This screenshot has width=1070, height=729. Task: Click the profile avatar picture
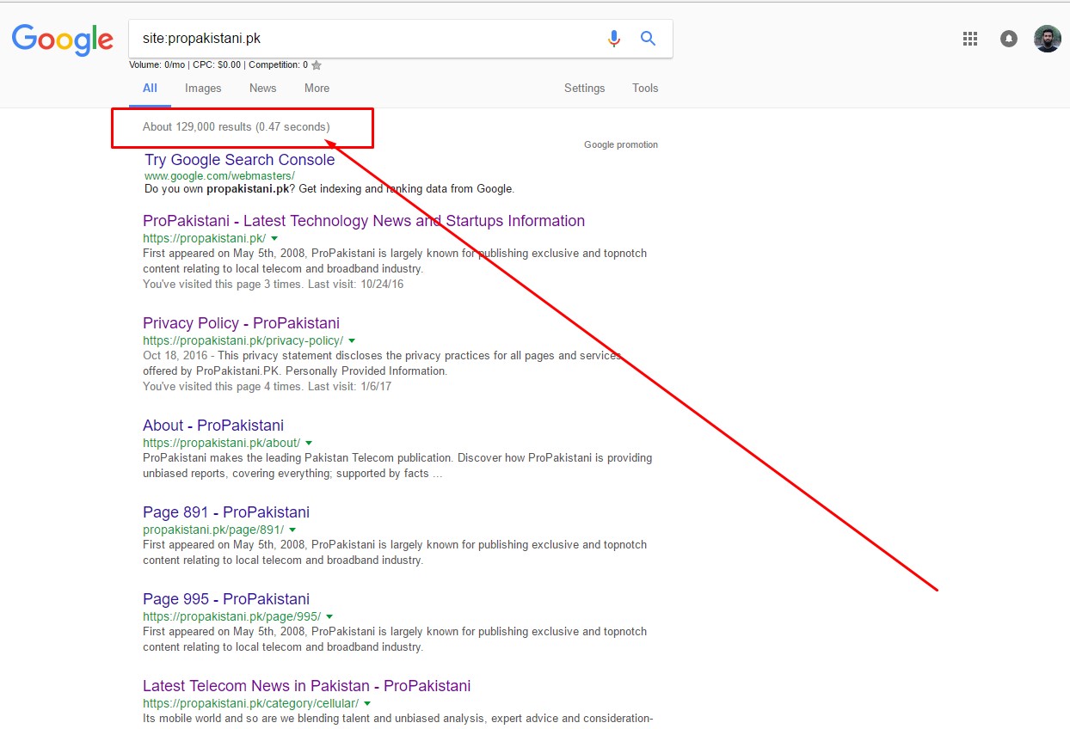pyautogui.click(x=1047, y=38)
